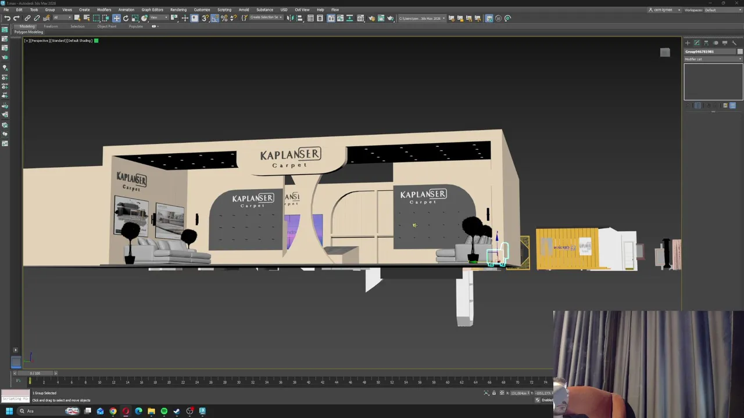Activate the Select and Rotate tool
The width and height of the screenshot is (744, 418).
(126, 18)
